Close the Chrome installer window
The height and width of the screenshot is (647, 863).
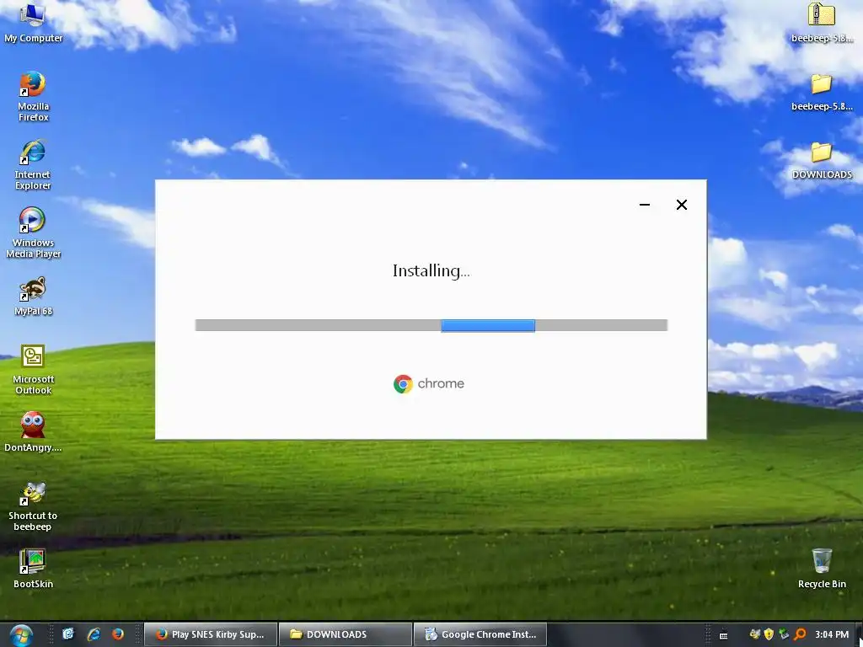click(681, 205)
